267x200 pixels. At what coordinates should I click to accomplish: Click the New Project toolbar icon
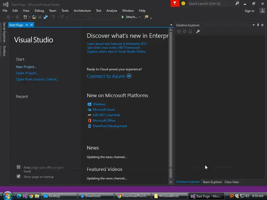click(25, 17)
